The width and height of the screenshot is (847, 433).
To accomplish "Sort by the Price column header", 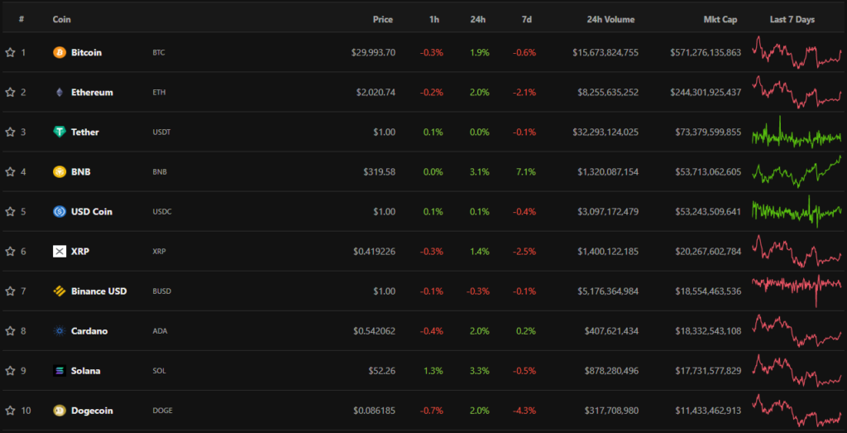I will pyautogui.click(x=383, y=20).
